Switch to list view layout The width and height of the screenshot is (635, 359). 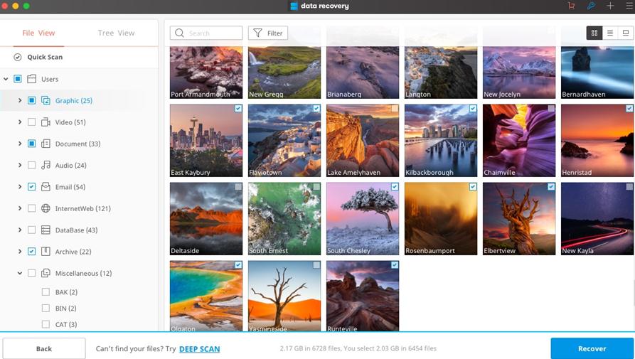(x=609, y=33)
